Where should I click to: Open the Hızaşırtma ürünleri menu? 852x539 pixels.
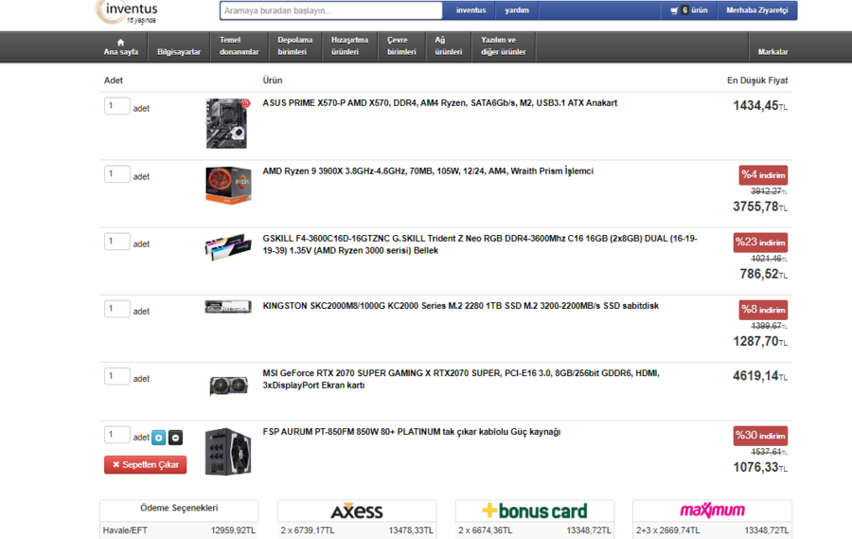349,46
